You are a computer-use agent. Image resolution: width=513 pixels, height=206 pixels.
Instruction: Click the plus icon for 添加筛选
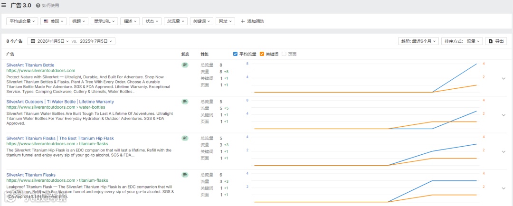pyautogui.click(x=243, y=21)
